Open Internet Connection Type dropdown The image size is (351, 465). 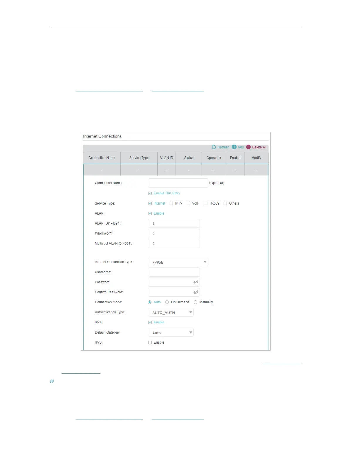pyautogui.click(x=178, y=262)
